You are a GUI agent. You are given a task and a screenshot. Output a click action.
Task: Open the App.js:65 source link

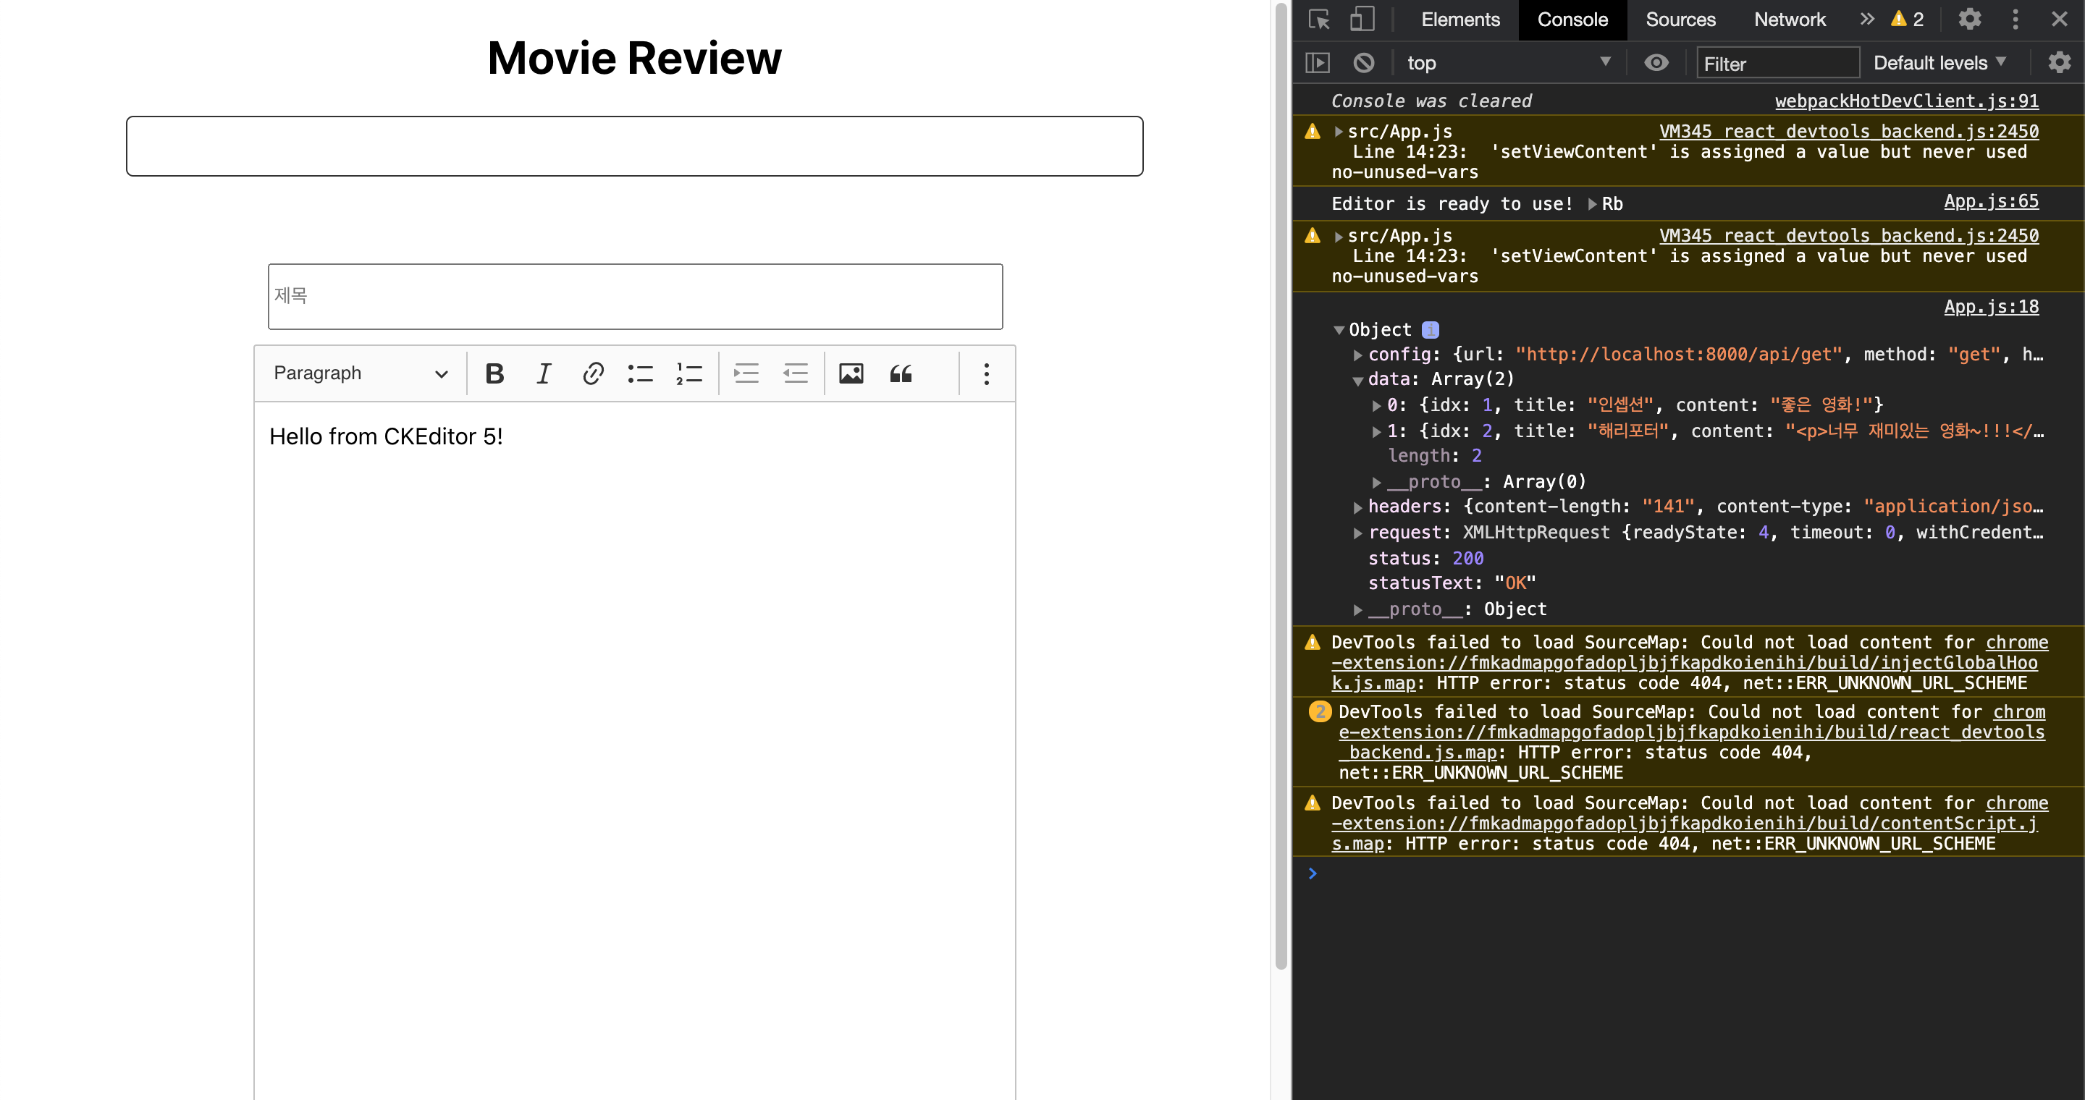1990,201
